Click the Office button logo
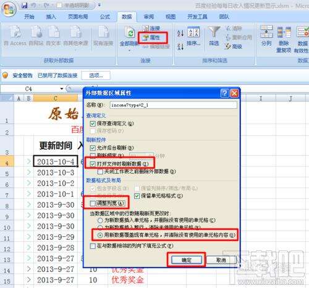Screen dimensions: 309x288 pos(9,9)
